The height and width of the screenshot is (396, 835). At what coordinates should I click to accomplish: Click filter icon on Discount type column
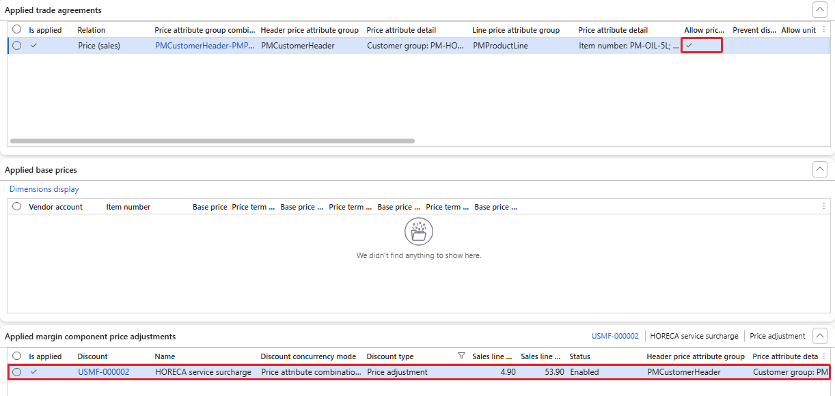click(461, 356)
